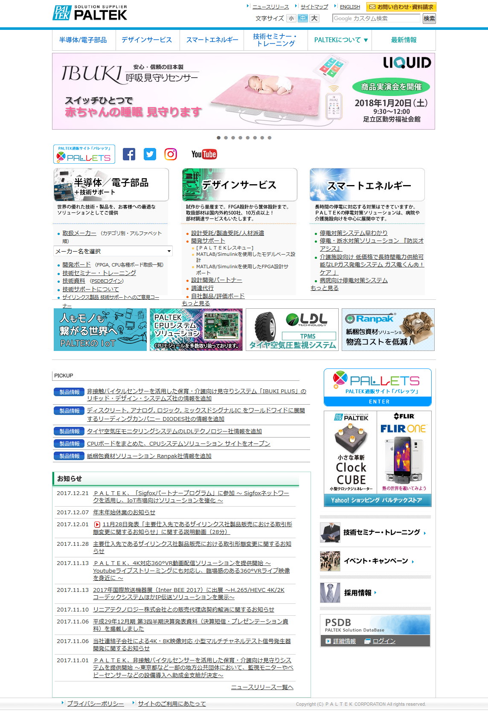Open Yahoo!ショッピング パルテックストア bar

[x=378, y=500]
